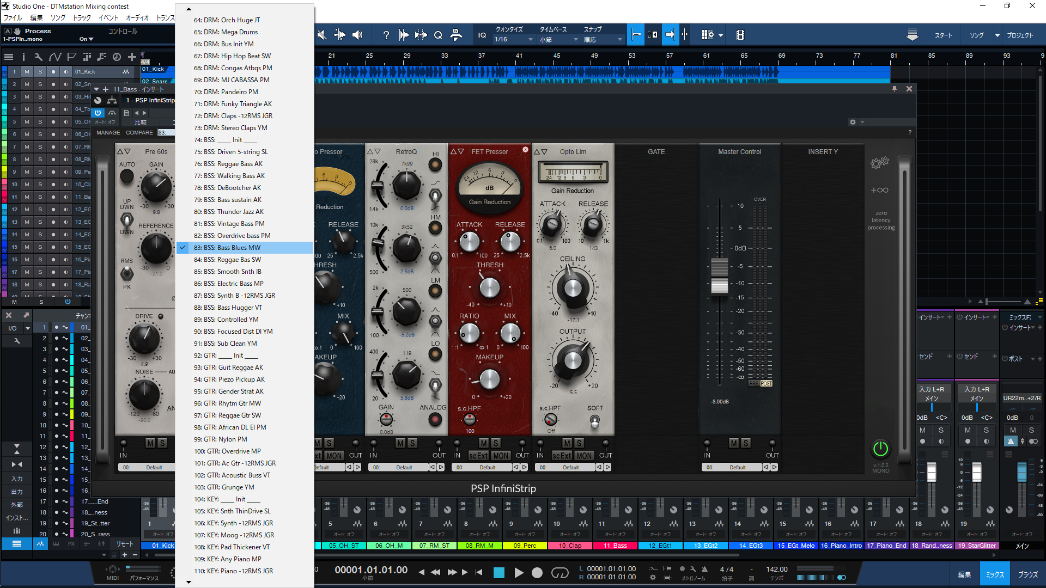Screen dimensions: 1046x588
Task: Click the return to zero transport button
Action: [479, 572]
